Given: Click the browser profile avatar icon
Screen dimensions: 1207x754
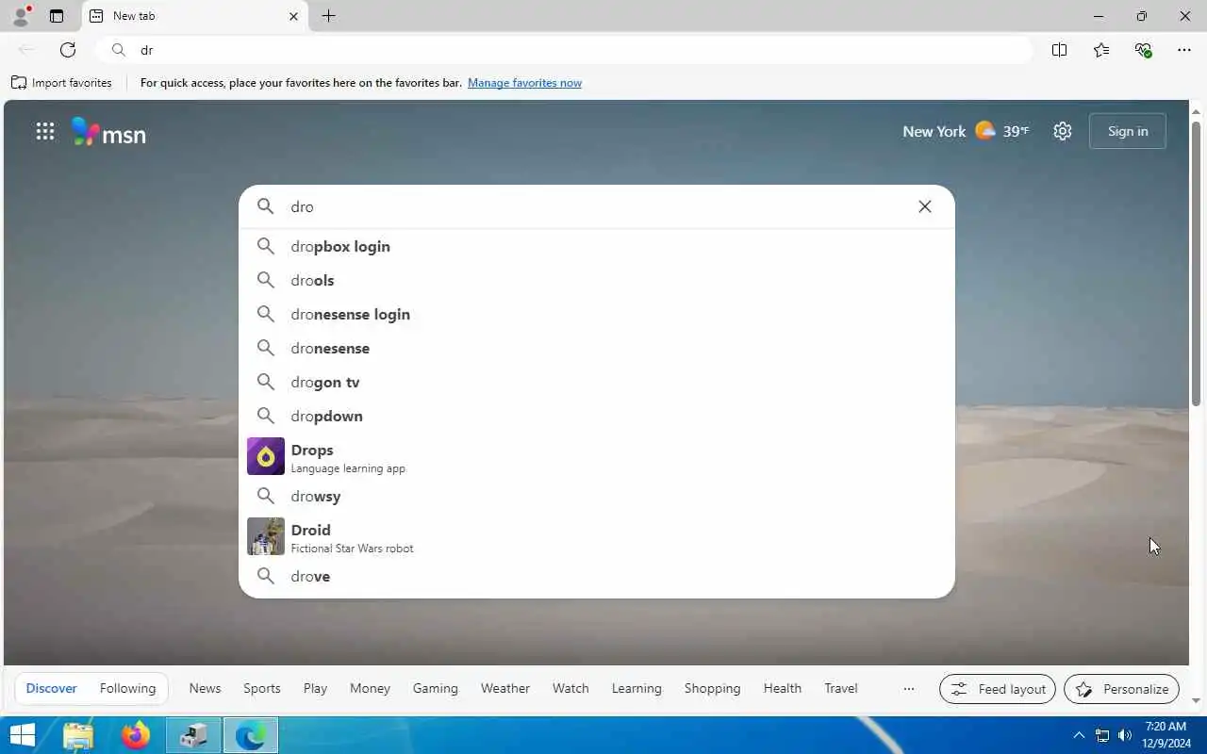Looking at the screenshot, I should coord(20,16).
